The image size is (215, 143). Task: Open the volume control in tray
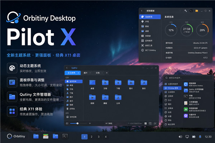(x=180, y=137)
